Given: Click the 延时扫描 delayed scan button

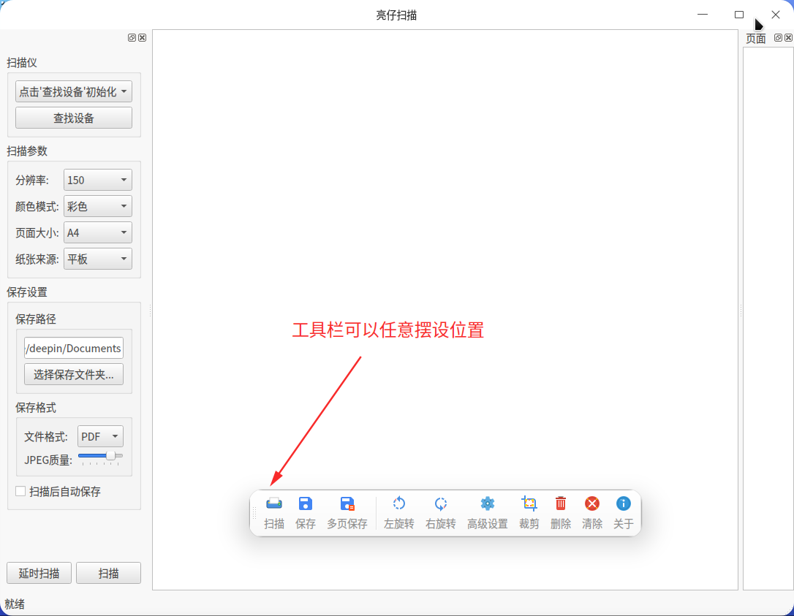Looking at the screenshot, I should [39, 573].
